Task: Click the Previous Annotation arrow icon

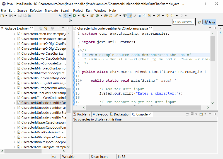Action: coord(158,16)
